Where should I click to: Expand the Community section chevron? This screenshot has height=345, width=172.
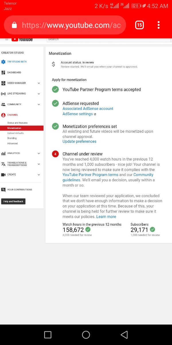(x=39, y=104)
